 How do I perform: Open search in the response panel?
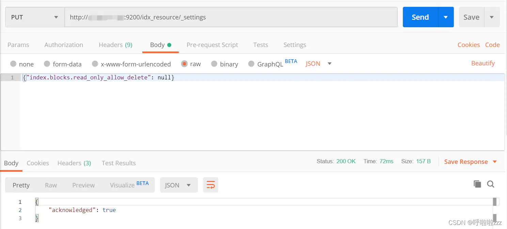[x=491, y=184]
